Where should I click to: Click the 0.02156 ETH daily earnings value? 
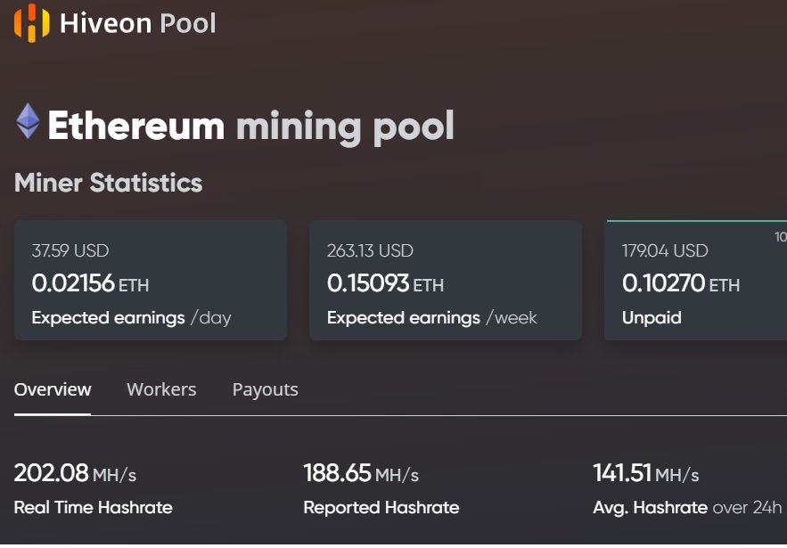(90, 283)
